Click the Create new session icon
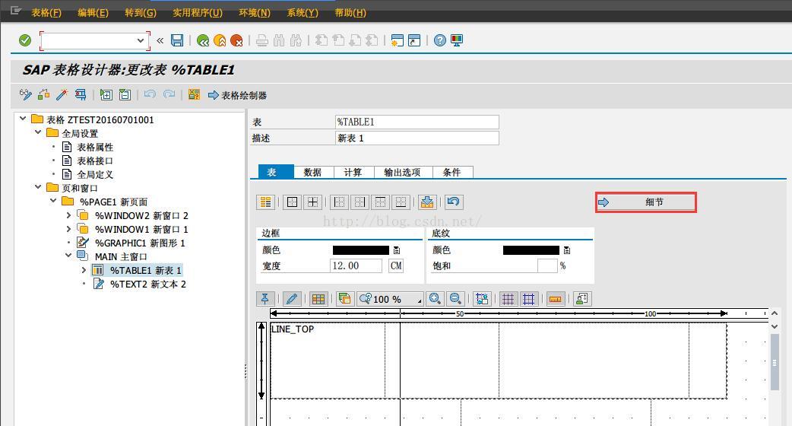Image resolution: width=792 pixels, height=426 pixels. pos(398,40)
